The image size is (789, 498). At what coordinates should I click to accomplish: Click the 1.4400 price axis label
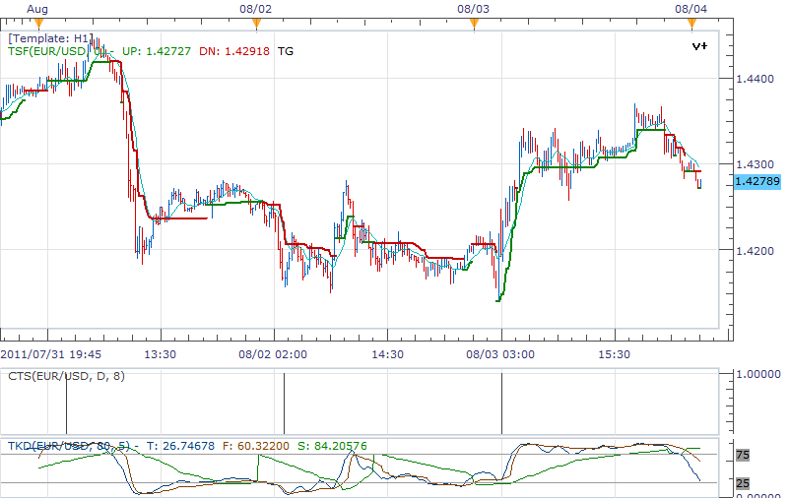[x=755, y=79]
